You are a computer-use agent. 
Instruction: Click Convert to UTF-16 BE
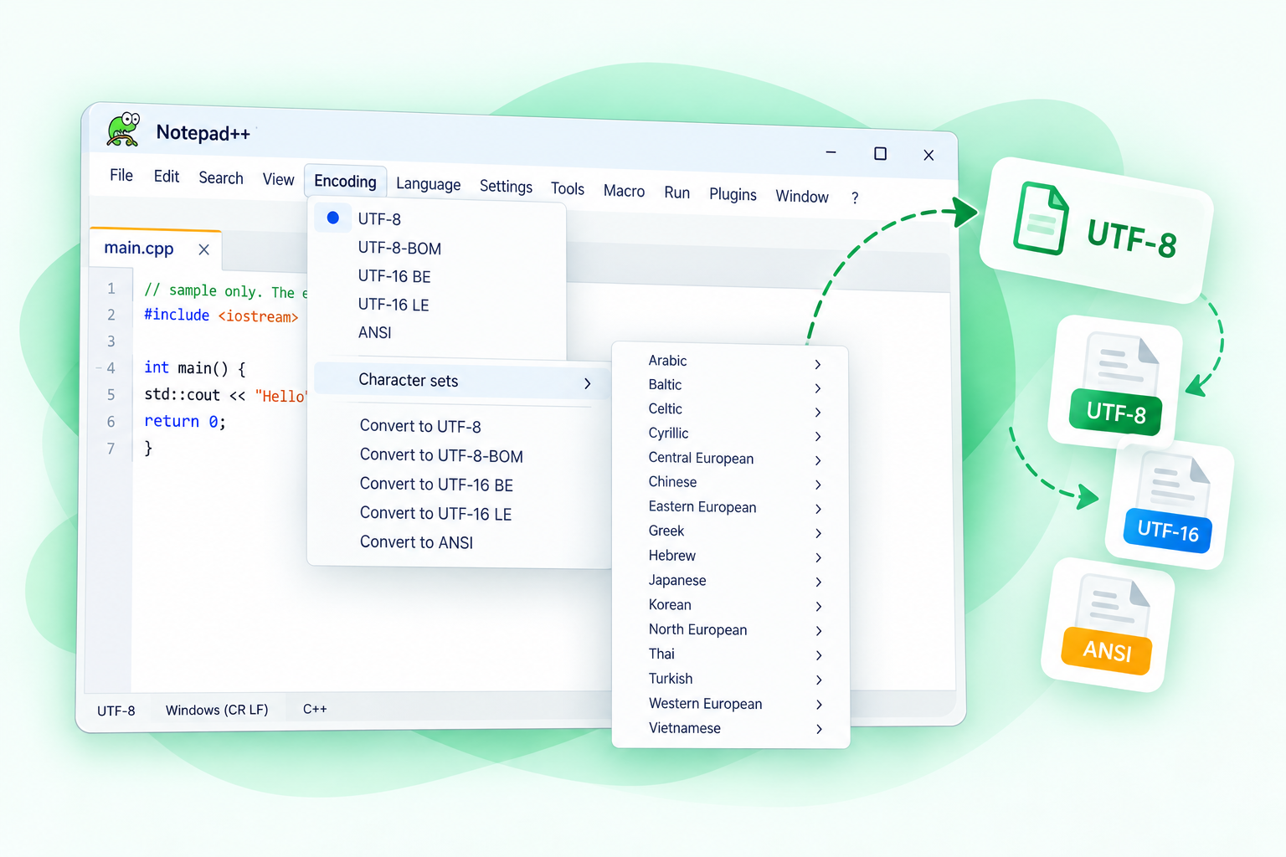[436, 485]
